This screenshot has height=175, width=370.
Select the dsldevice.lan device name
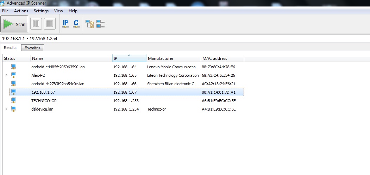click(42, 109)
